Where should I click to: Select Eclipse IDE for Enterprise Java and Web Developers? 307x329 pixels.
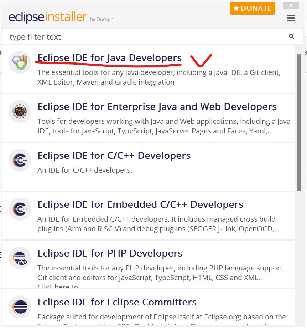click(157, 107)
